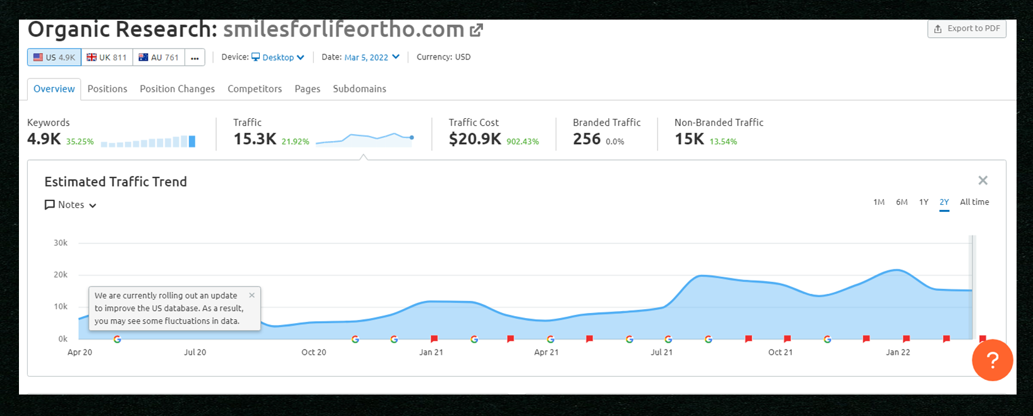This screenshot has height=416, width=1033.
Task: Click the Traffic 15.3K metric value
Action: 255,139
